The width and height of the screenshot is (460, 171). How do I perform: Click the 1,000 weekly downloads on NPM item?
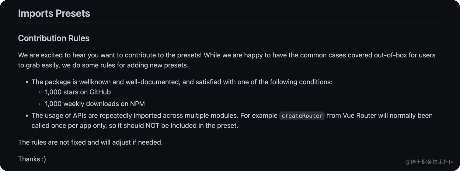(95, 104)
